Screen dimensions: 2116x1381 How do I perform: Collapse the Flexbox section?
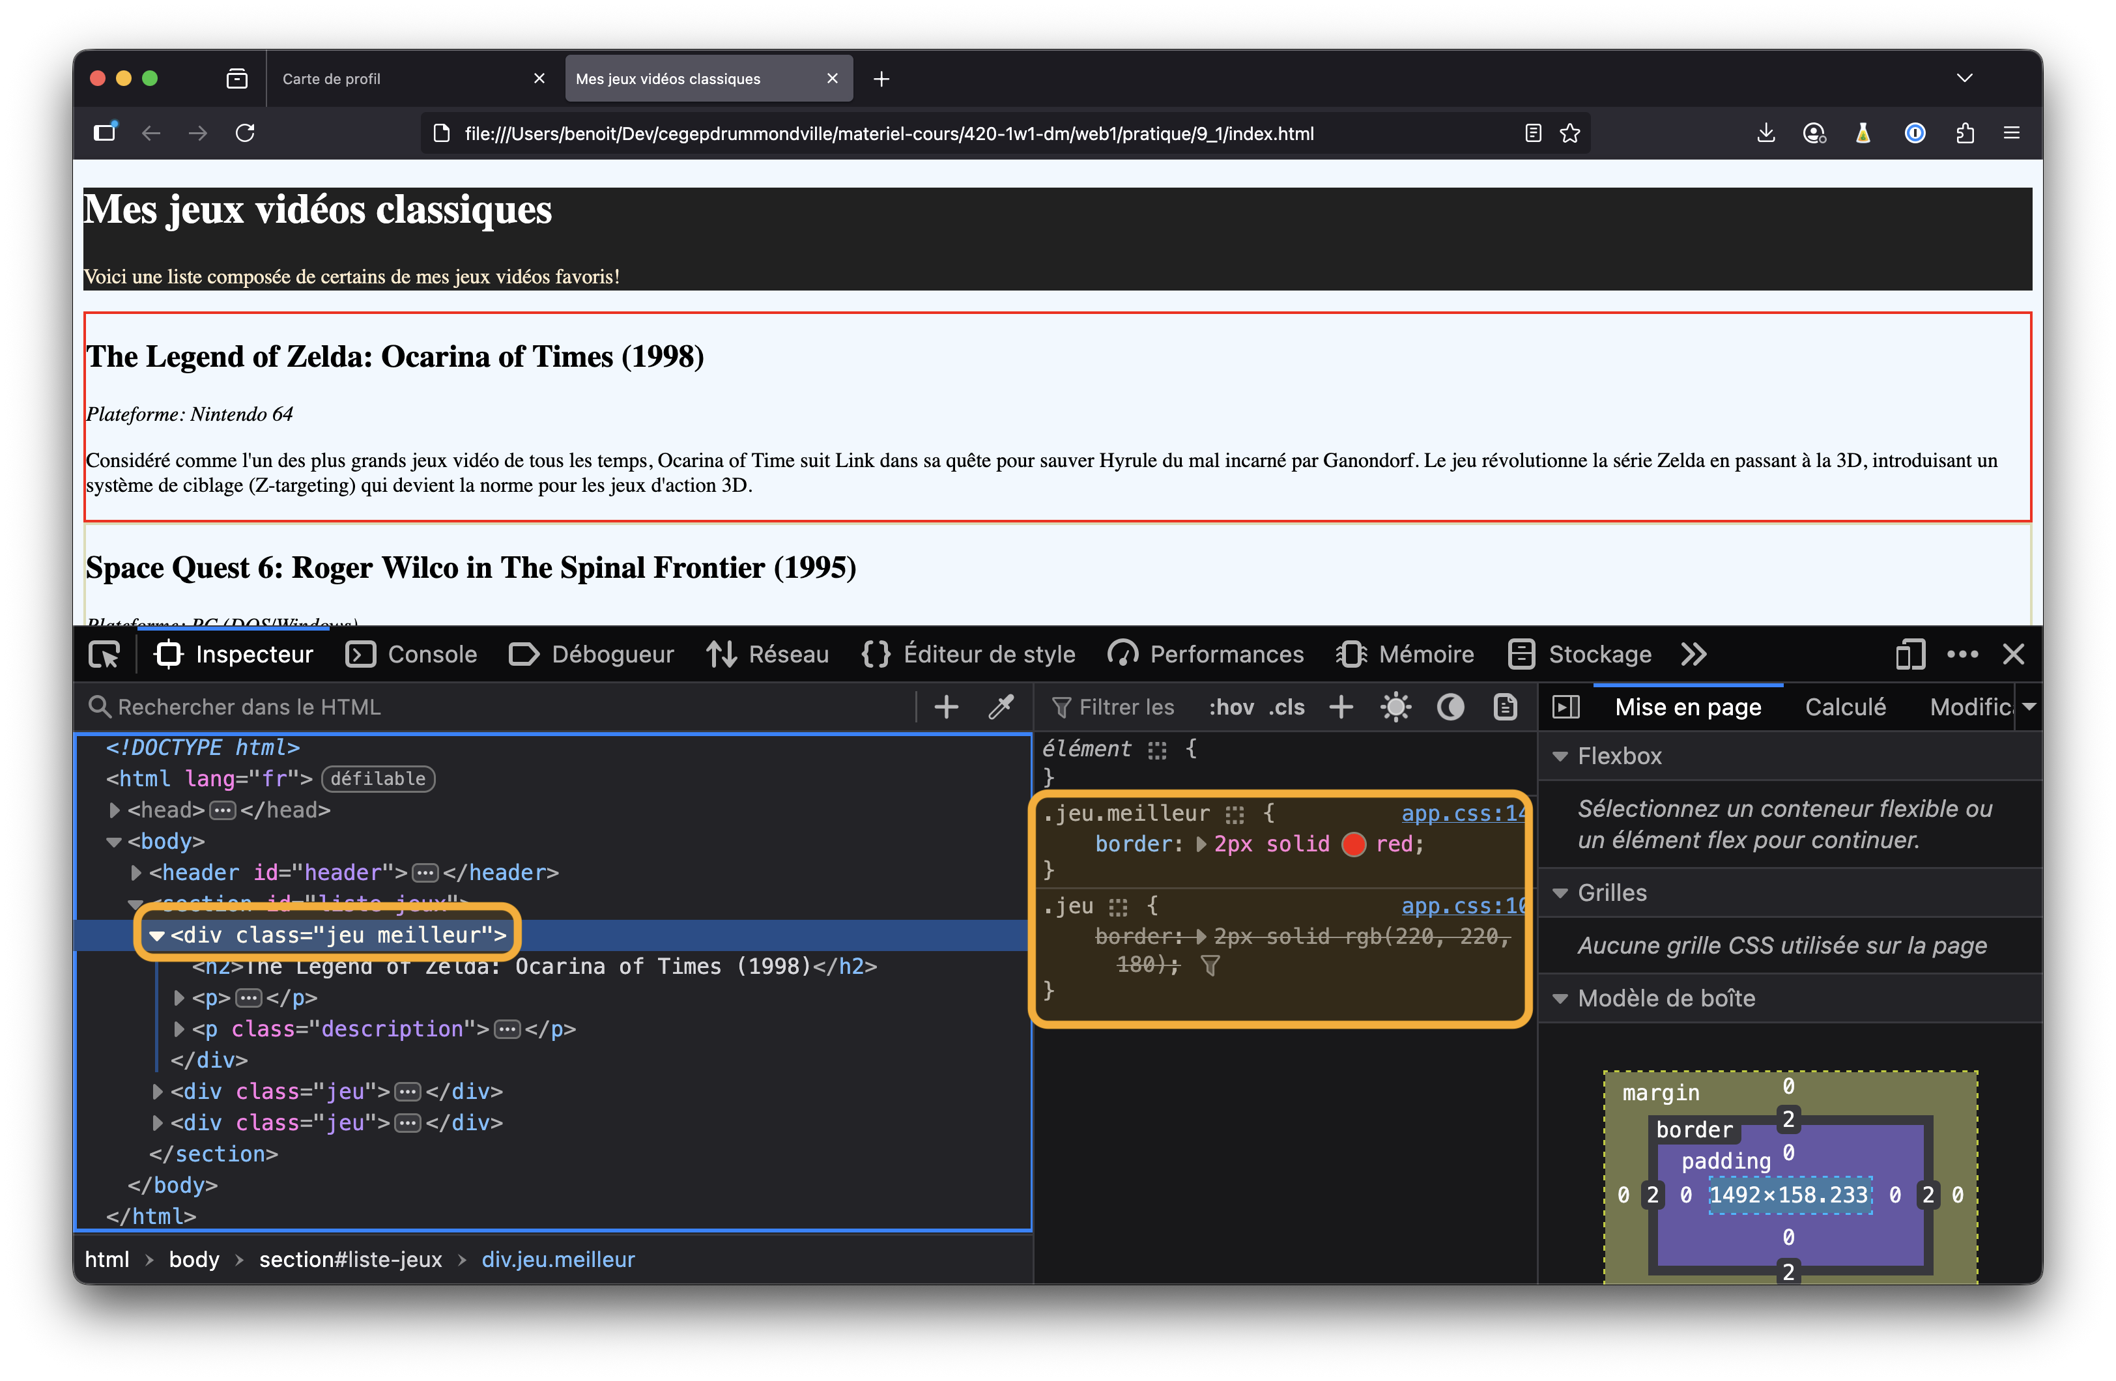point(1560,756)
